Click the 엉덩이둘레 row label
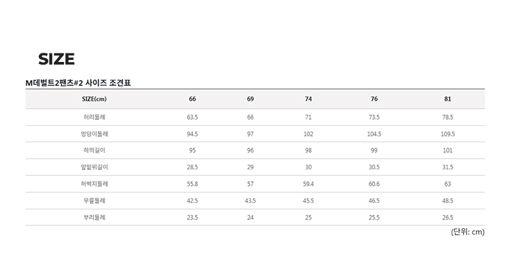This screenshot has width=507, height=255. [94, 134]
